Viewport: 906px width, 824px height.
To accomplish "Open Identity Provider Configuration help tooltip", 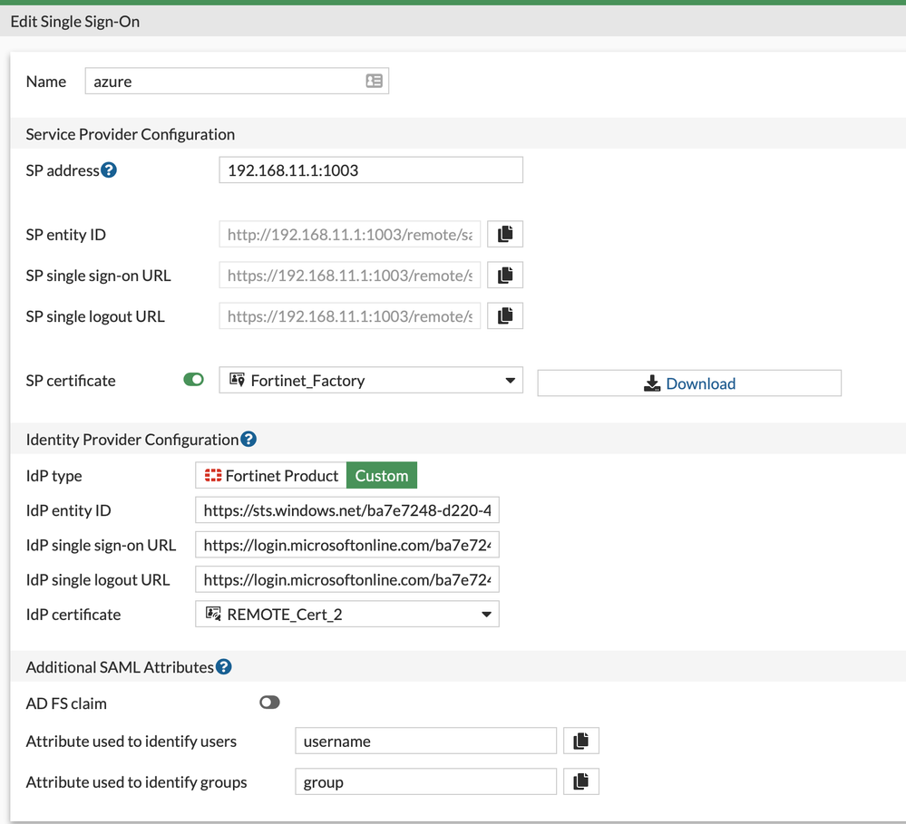I will [248, 440].
